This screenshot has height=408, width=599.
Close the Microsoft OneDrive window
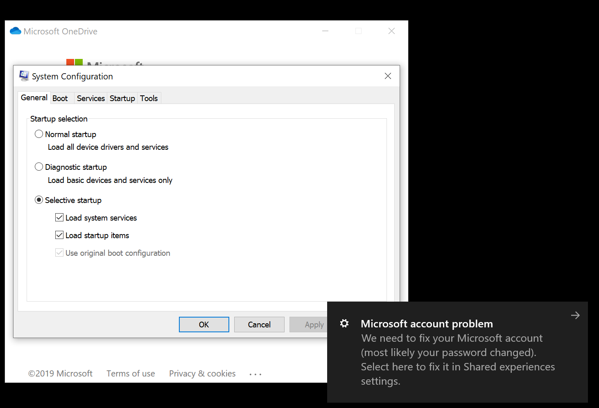[392, 31]
